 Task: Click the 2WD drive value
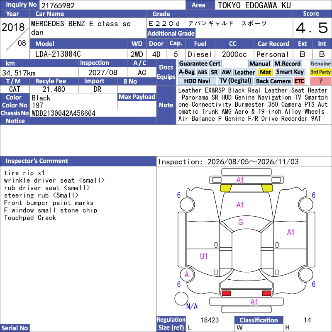pos(137,54)
